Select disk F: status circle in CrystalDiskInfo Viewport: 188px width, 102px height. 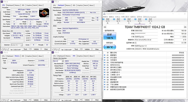pyautogui.click(x=125, y=19)
